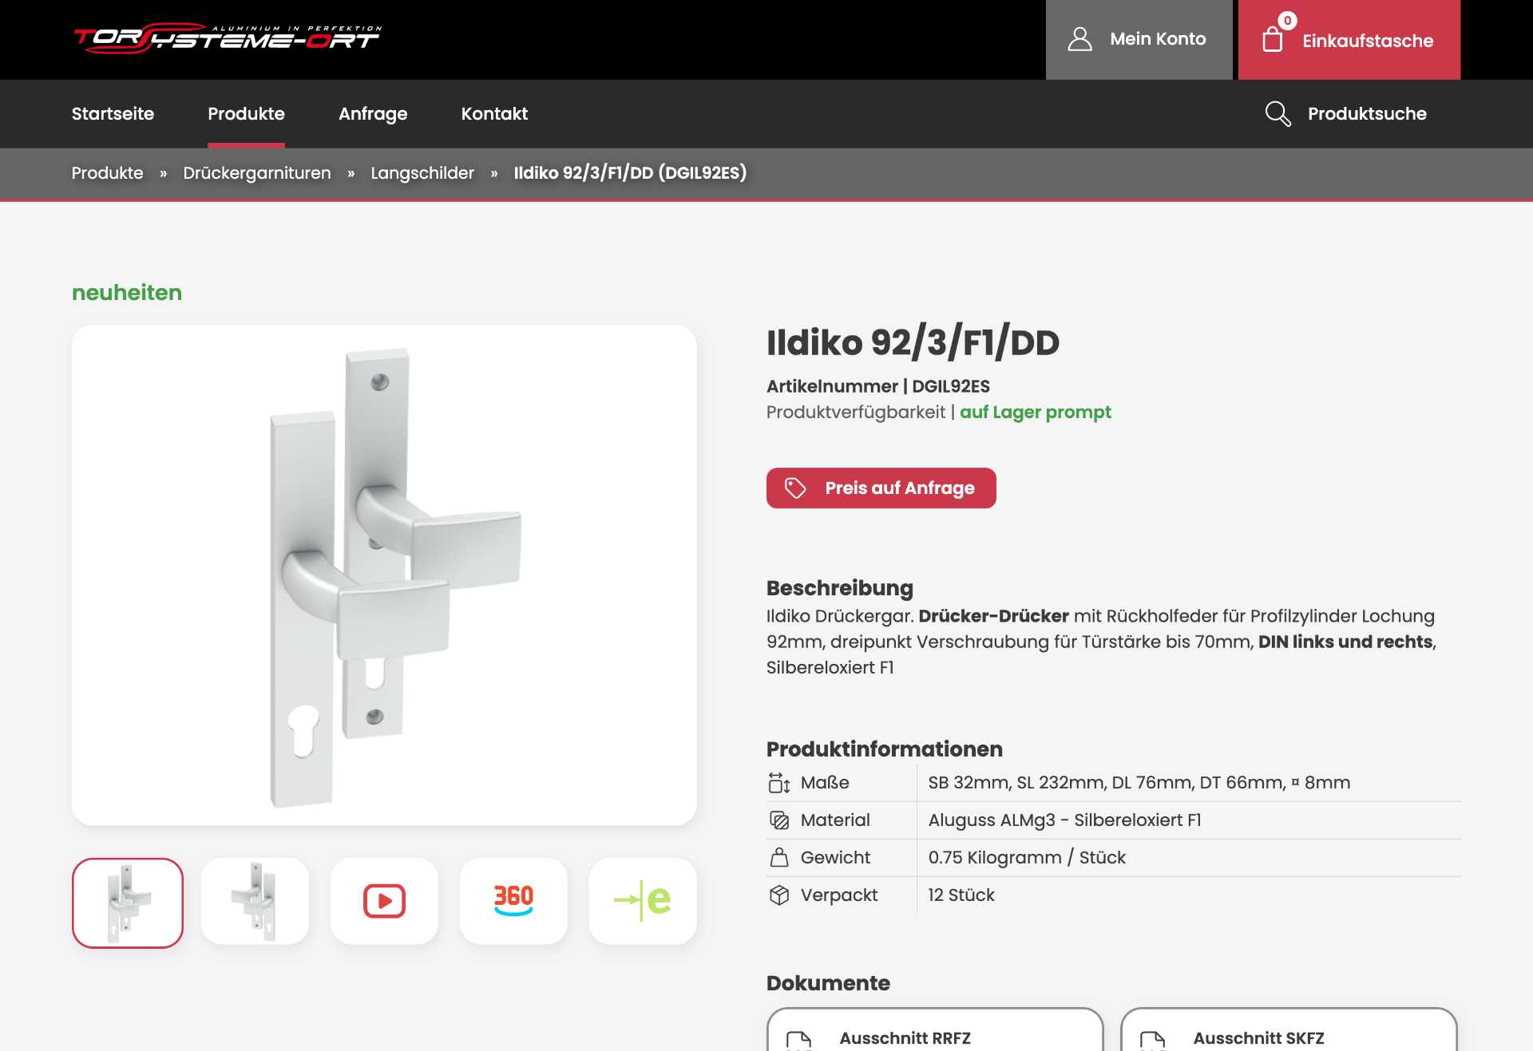This screenshot has width=1533, height=1051.
Task: Open the product video thumbnail
Action: [384, 901]
